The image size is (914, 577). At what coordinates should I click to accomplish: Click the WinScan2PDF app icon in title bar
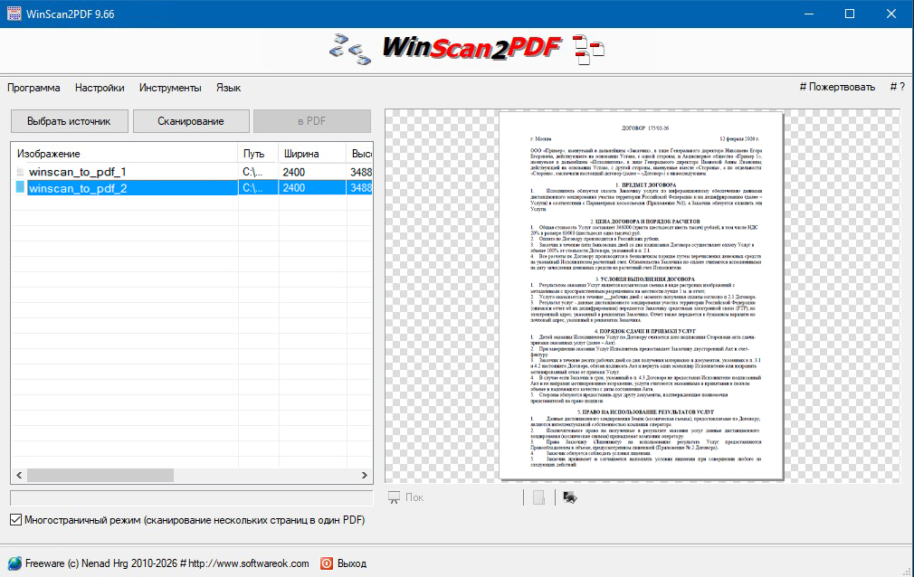click(x=14, y=14)
